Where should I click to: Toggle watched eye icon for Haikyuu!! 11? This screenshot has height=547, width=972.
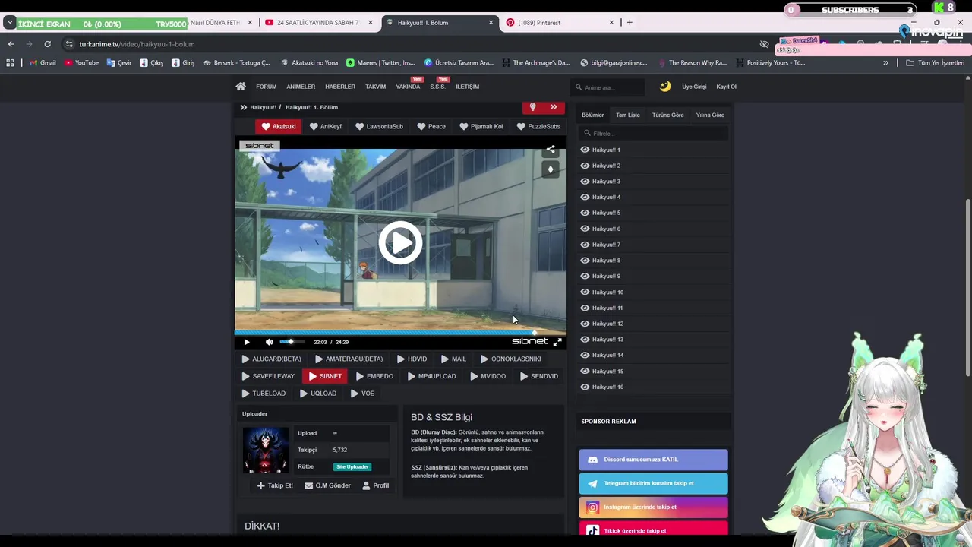pos(585,308)
